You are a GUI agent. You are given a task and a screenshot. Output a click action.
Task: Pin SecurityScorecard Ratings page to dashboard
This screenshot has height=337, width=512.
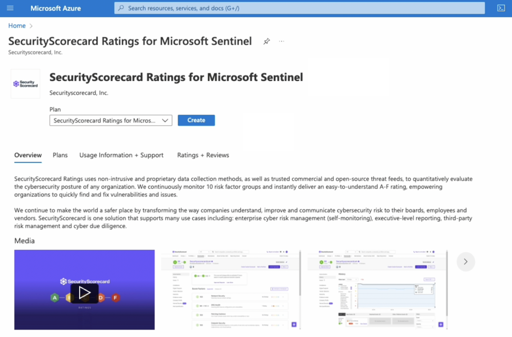point(267,41)
